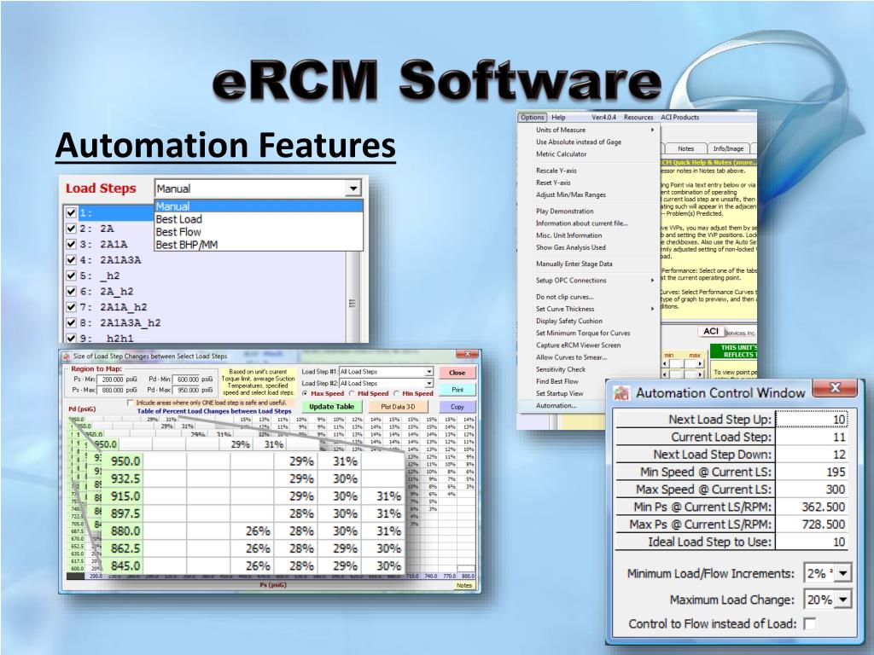Viewport: 874px width, 655px height.
Task: Select Display Safety Cushion entry
Action: coord(589,321)
